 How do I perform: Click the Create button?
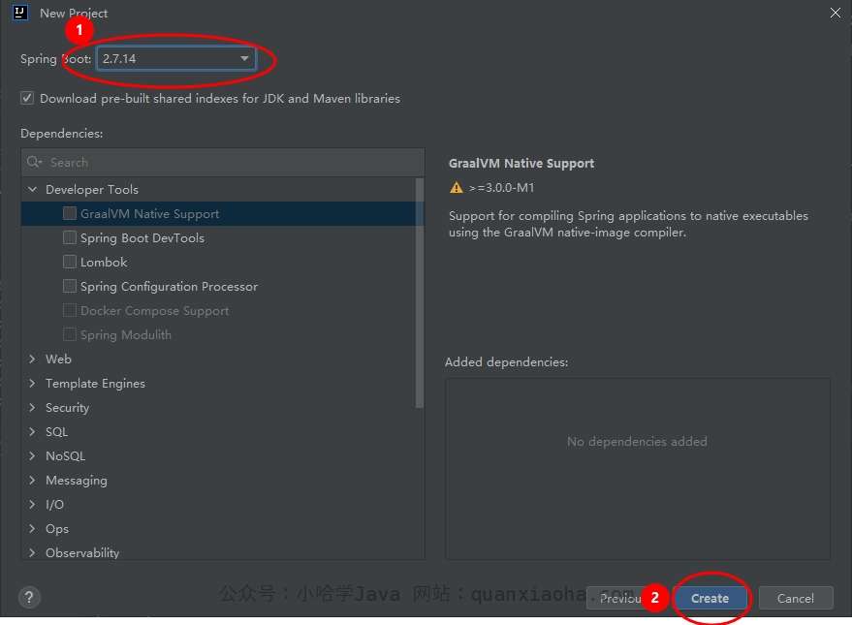tap(710, 598)
